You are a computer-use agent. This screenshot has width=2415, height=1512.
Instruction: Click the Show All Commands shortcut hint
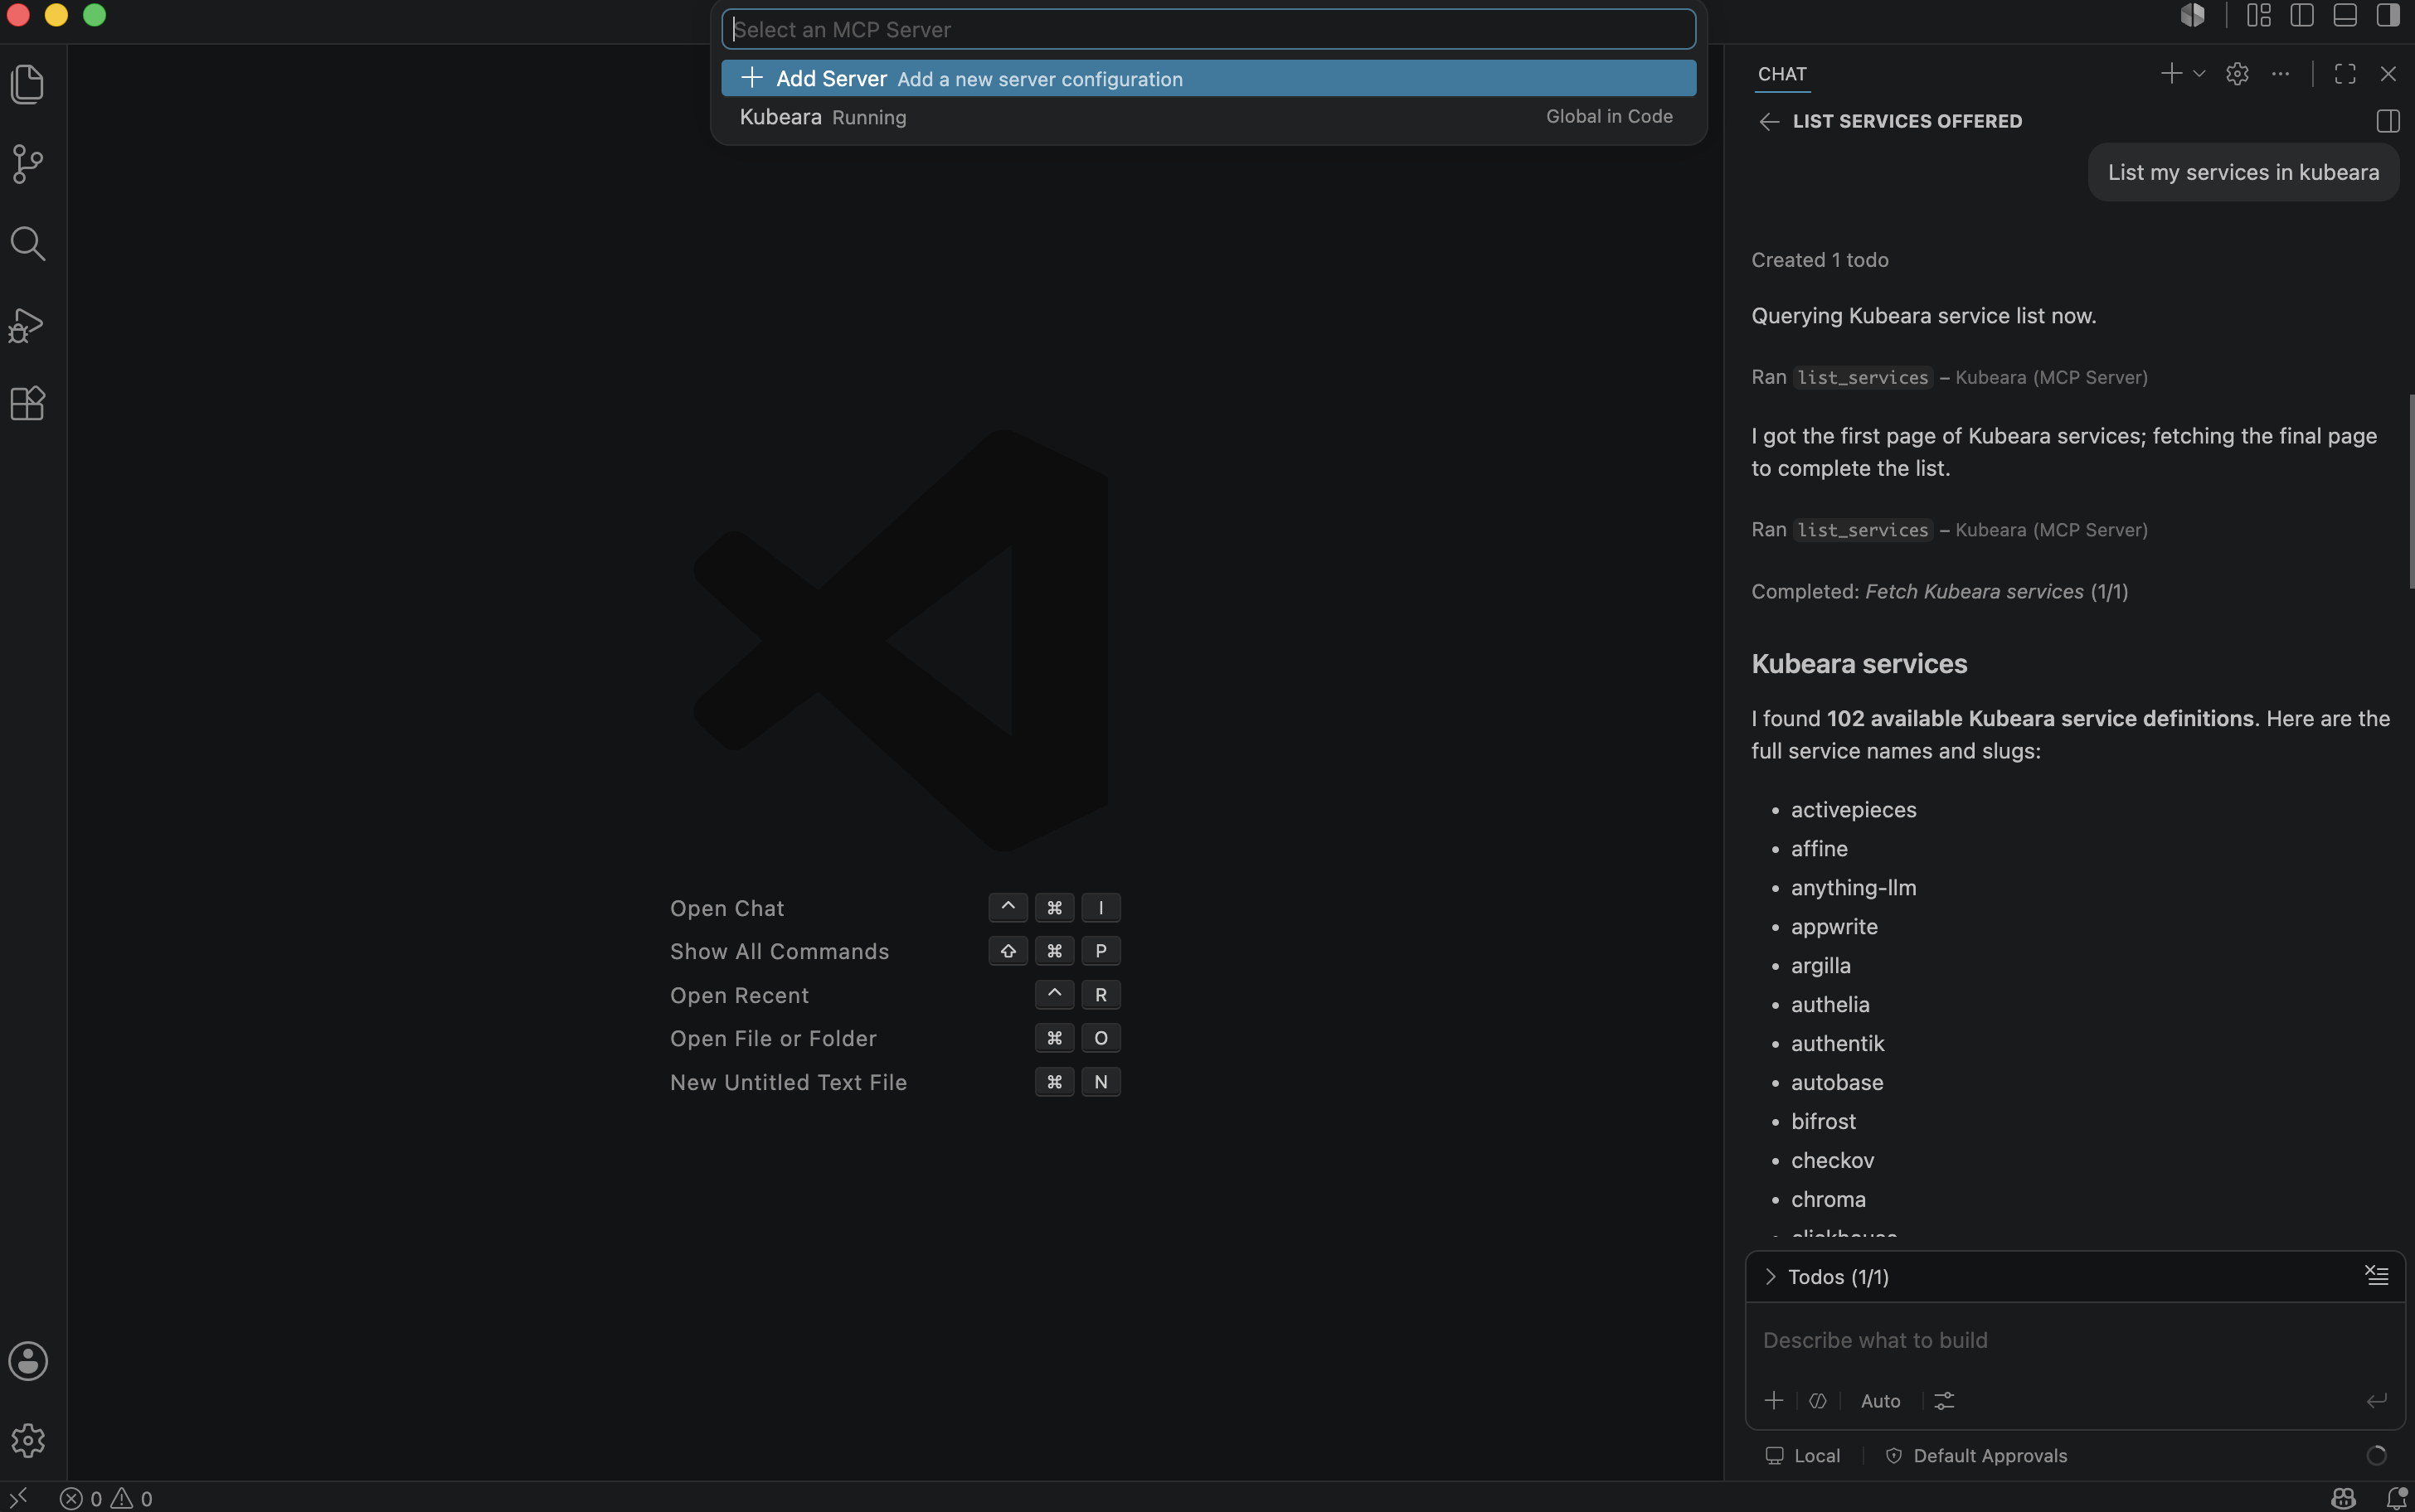(x=896, y=951)
